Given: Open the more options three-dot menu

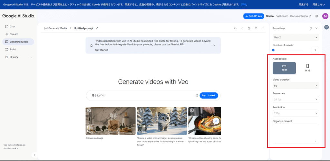Looking at the screenshot, I should (263, 28).
